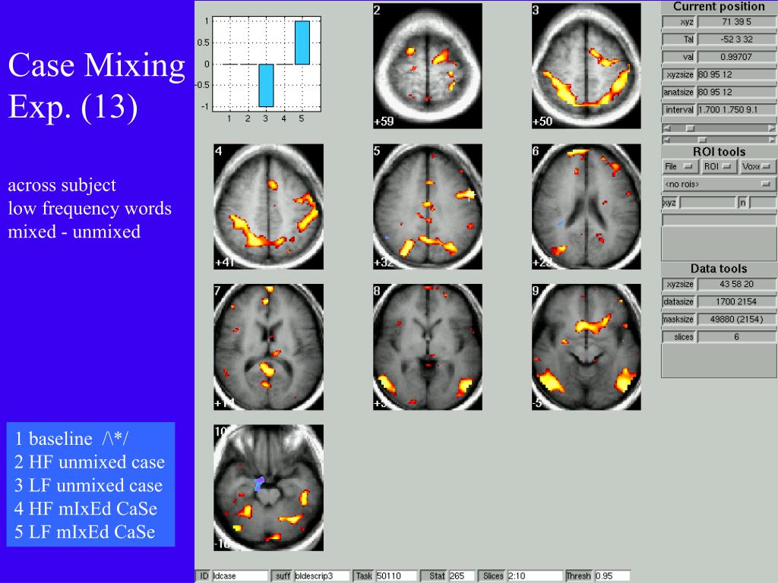Select brain slice 5 at +32
Image resolution: width=778 pixels, height=583 pixels.
[427, 206]
